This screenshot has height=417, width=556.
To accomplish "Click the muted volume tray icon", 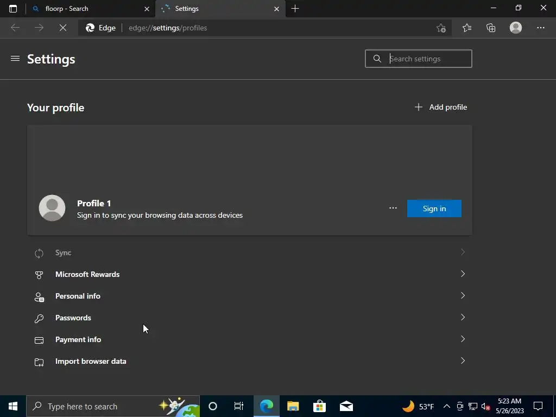I will (x=486, y=406).
